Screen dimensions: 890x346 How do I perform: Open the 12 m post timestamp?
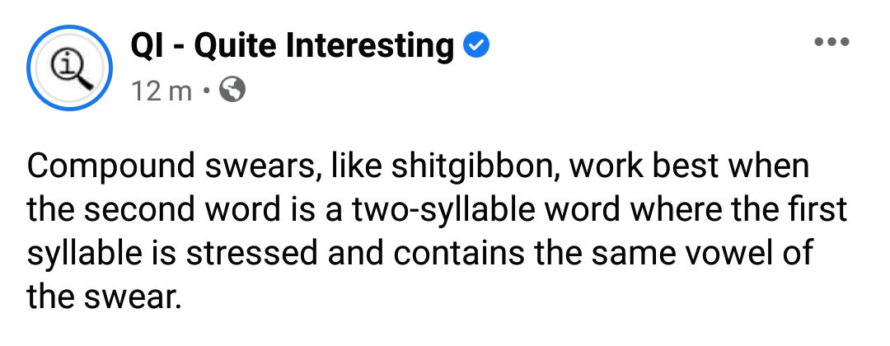[162, 91]
